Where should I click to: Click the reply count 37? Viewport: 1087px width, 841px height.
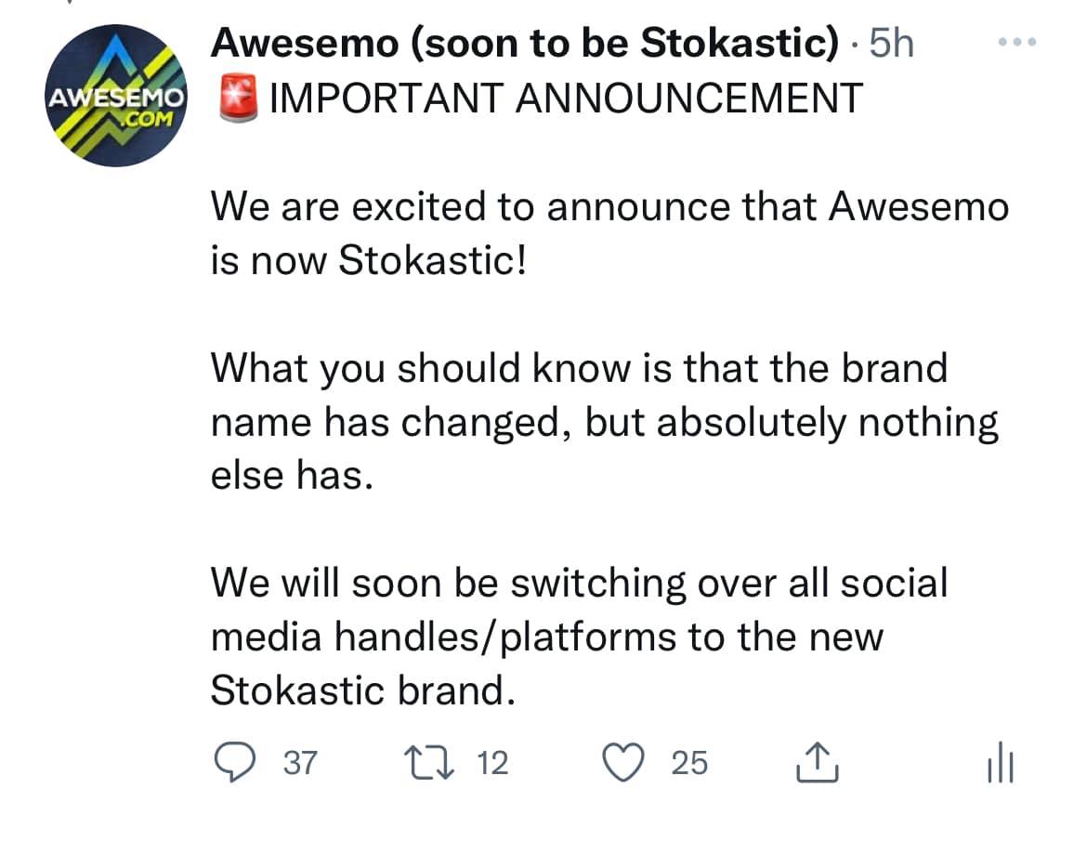tap(299, 763)
